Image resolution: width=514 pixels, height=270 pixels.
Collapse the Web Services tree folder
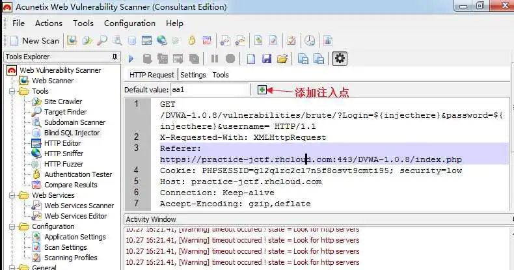coord(12,195)
